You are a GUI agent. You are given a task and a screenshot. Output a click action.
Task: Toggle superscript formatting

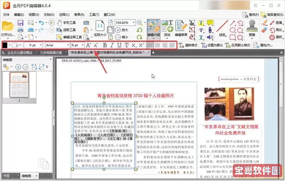[141, 45]
